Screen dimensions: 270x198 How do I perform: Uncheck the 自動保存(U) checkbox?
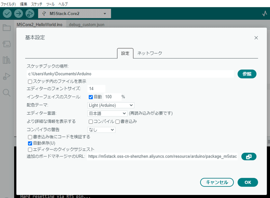(x=30, y=143)
